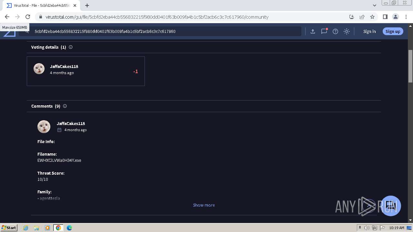Click the taskbar clock 10:19 AM
Screen dimensions: 413x232
[x=397, y=228]
